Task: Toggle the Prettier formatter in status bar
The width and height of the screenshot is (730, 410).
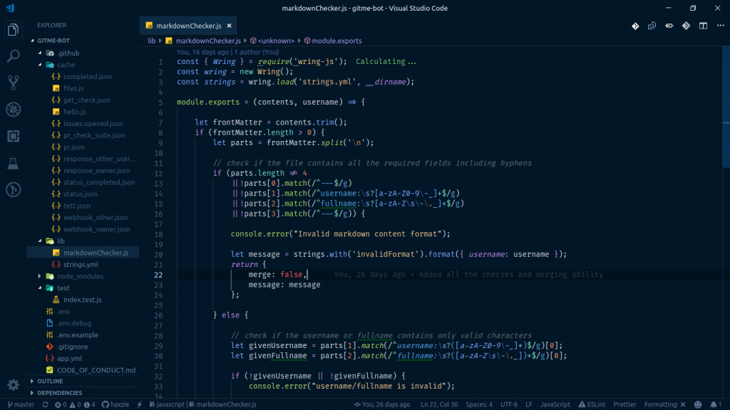Action: (625, 404)
